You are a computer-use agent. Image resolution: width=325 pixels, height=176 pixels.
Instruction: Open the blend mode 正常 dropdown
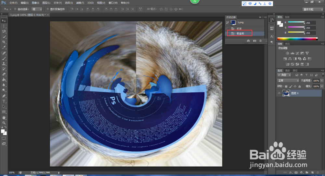[288, 81]
